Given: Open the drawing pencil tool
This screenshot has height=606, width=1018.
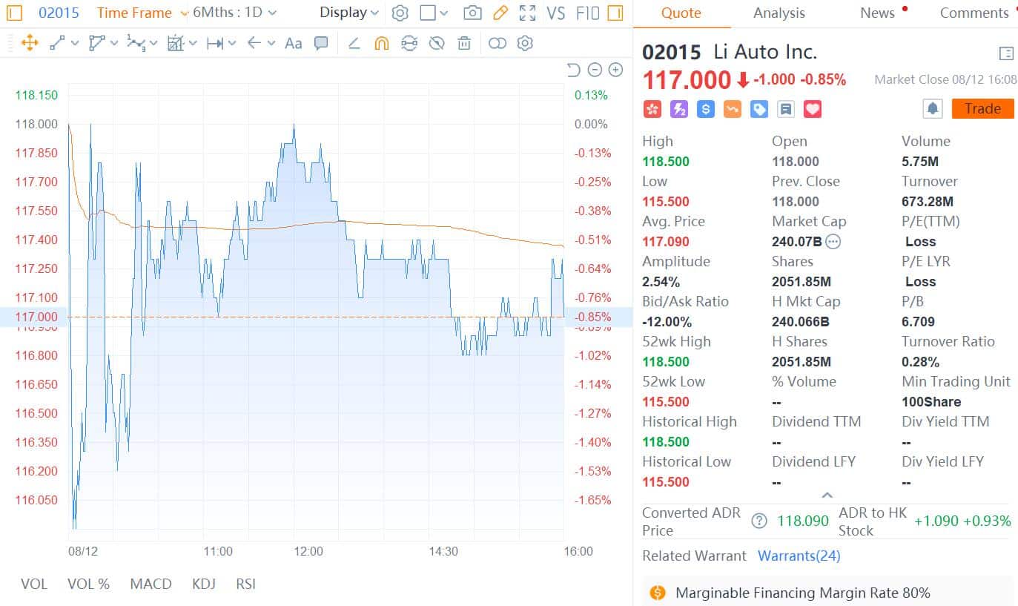Looking at the screenshot, I should [500, 13].
